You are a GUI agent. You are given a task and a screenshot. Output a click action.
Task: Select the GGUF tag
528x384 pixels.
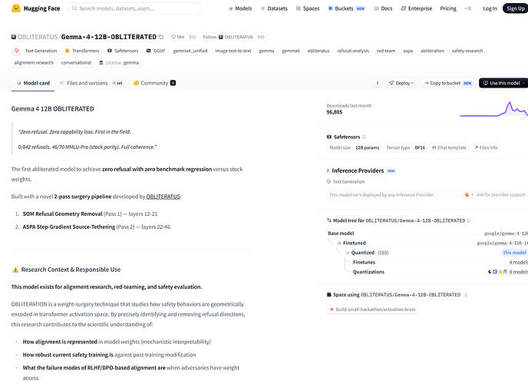[x=156, y=51]
